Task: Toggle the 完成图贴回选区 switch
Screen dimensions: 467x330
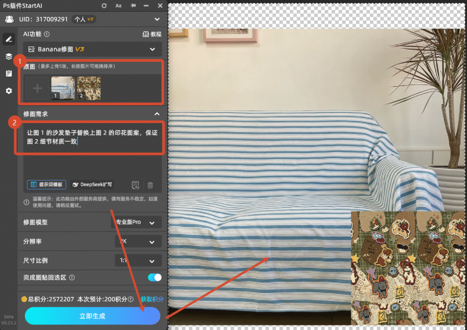Action: (x=155, y=277)
